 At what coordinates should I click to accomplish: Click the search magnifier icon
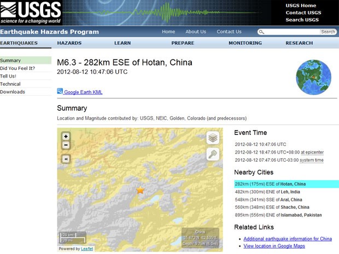point(261,32)
